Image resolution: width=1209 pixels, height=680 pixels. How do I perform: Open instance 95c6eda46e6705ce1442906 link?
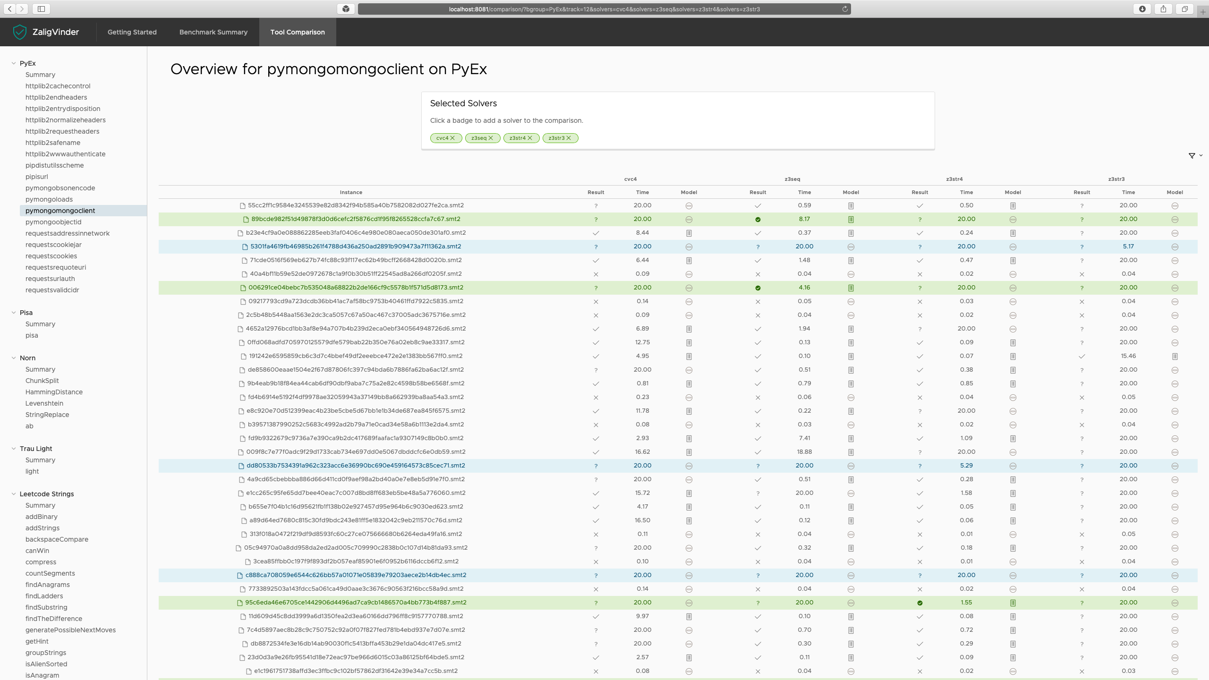point(356,603)
